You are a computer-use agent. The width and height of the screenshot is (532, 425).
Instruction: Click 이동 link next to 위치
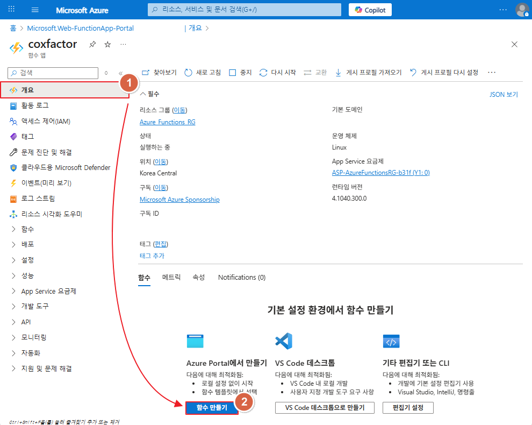coord(161,162)
